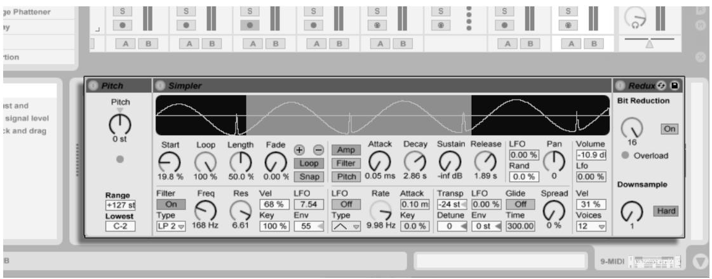Click the Glide Time 300.00 field
The width and height of the screenshot is (712, 279).
pyautogui.click(x=520, y=226)
